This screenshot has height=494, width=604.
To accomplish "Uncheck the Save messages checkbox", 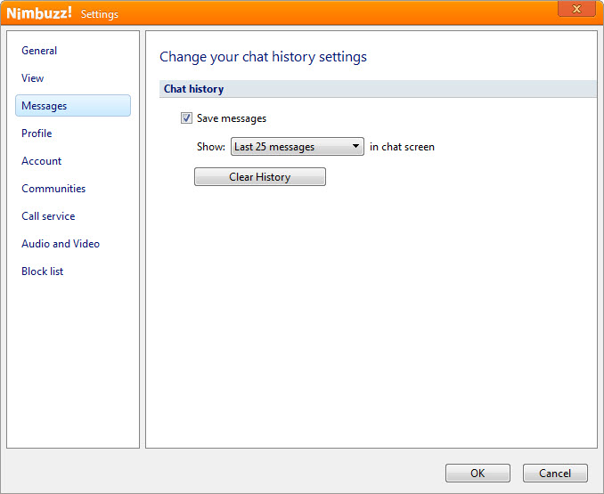I will click(x=186, y=118).
